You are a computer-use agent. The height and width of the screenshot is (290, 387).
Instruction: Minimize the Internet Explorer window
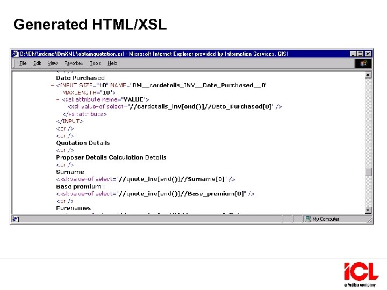(353, 54)
